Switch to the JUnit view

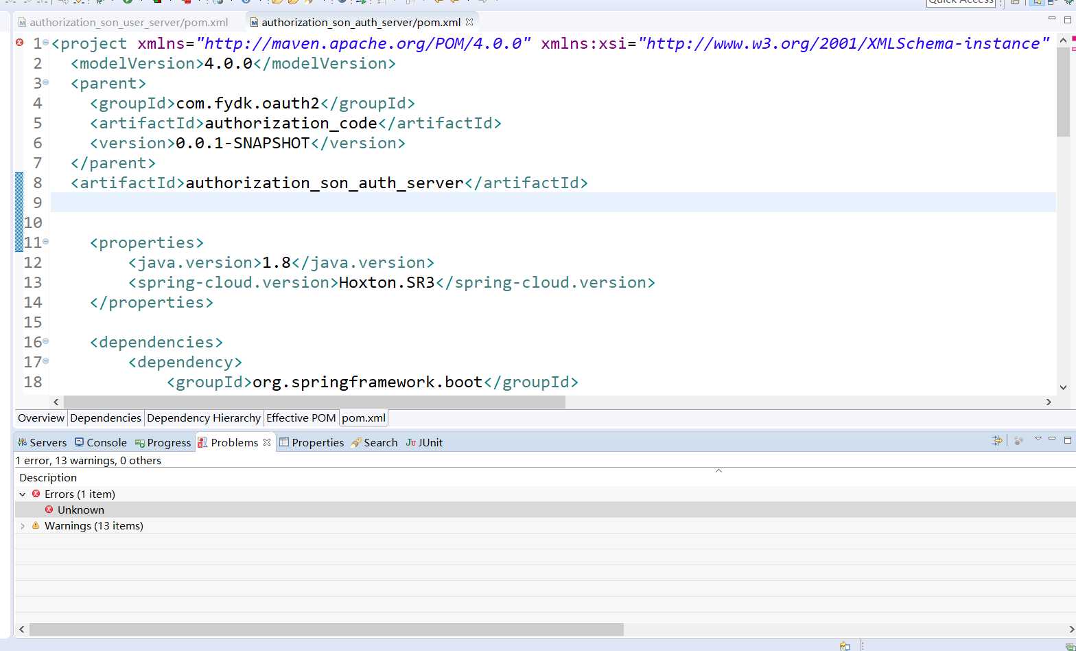click(424, 443)
